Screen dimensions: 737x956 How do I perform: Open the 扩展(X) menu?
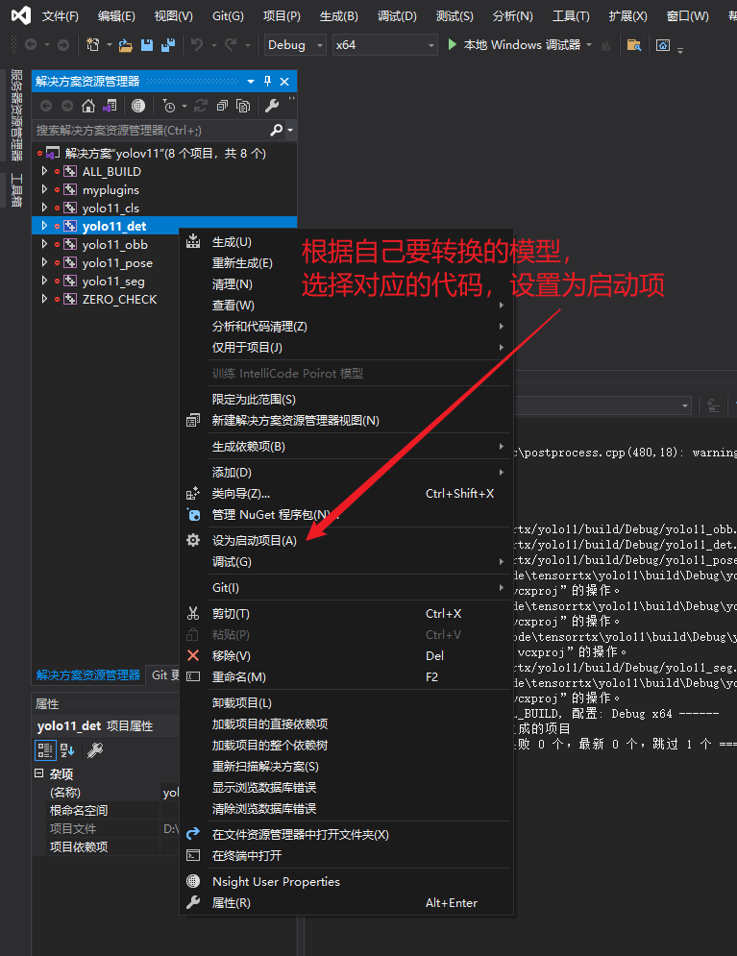tap(627, 15)
